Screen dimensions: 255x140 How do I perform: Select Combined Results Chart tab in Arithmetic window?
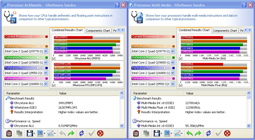(x=67, y=30)
